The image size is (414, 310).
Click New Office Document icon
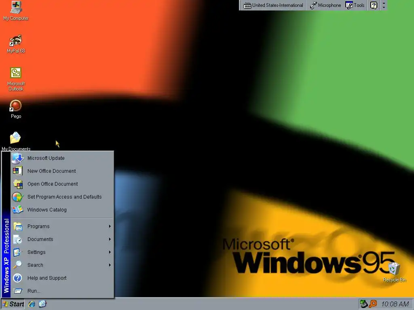pyautogui.click(x=17, y=171)
